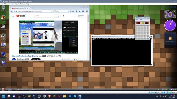Screen dimensions: 177x99
Task: Mute the YouTube tab audio icon
Action: point(27,8)
